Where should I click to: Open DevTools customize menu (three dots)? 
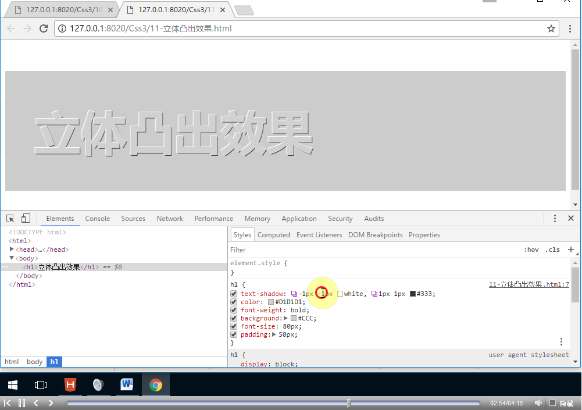[x=554, y=218]
